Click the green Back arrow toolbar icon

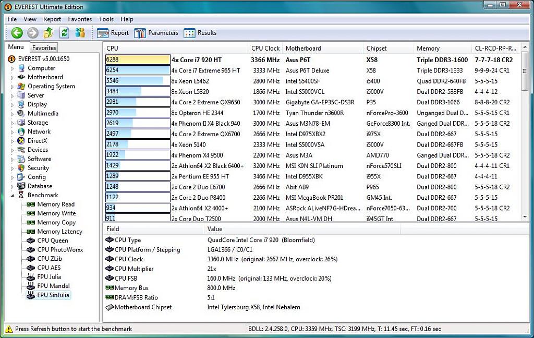point(17,33)
